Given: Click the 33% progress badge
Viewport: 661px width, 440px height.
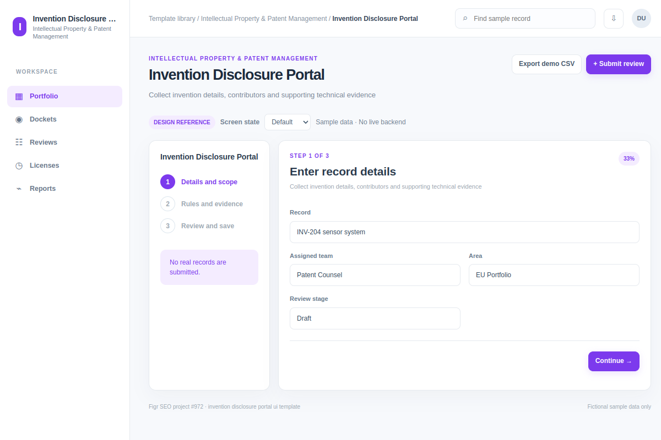Looking at the screenshot, I should tap(629, 158).
